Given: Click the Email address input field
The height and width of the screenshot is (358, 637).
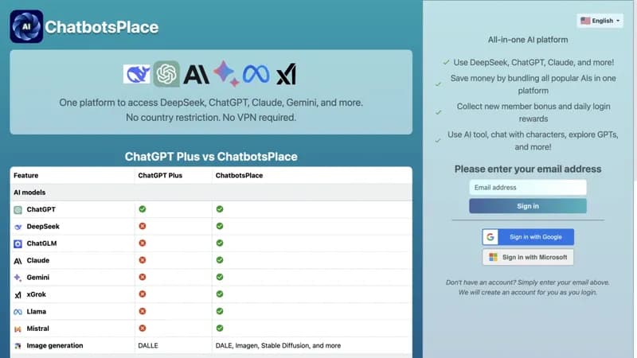Looking at the screenshot, I should click(528, 188).
